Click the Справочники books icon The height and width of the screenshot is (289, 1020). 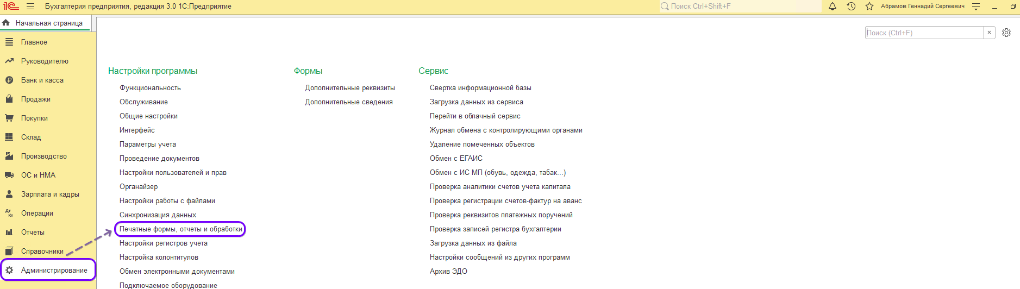(9, 251)
